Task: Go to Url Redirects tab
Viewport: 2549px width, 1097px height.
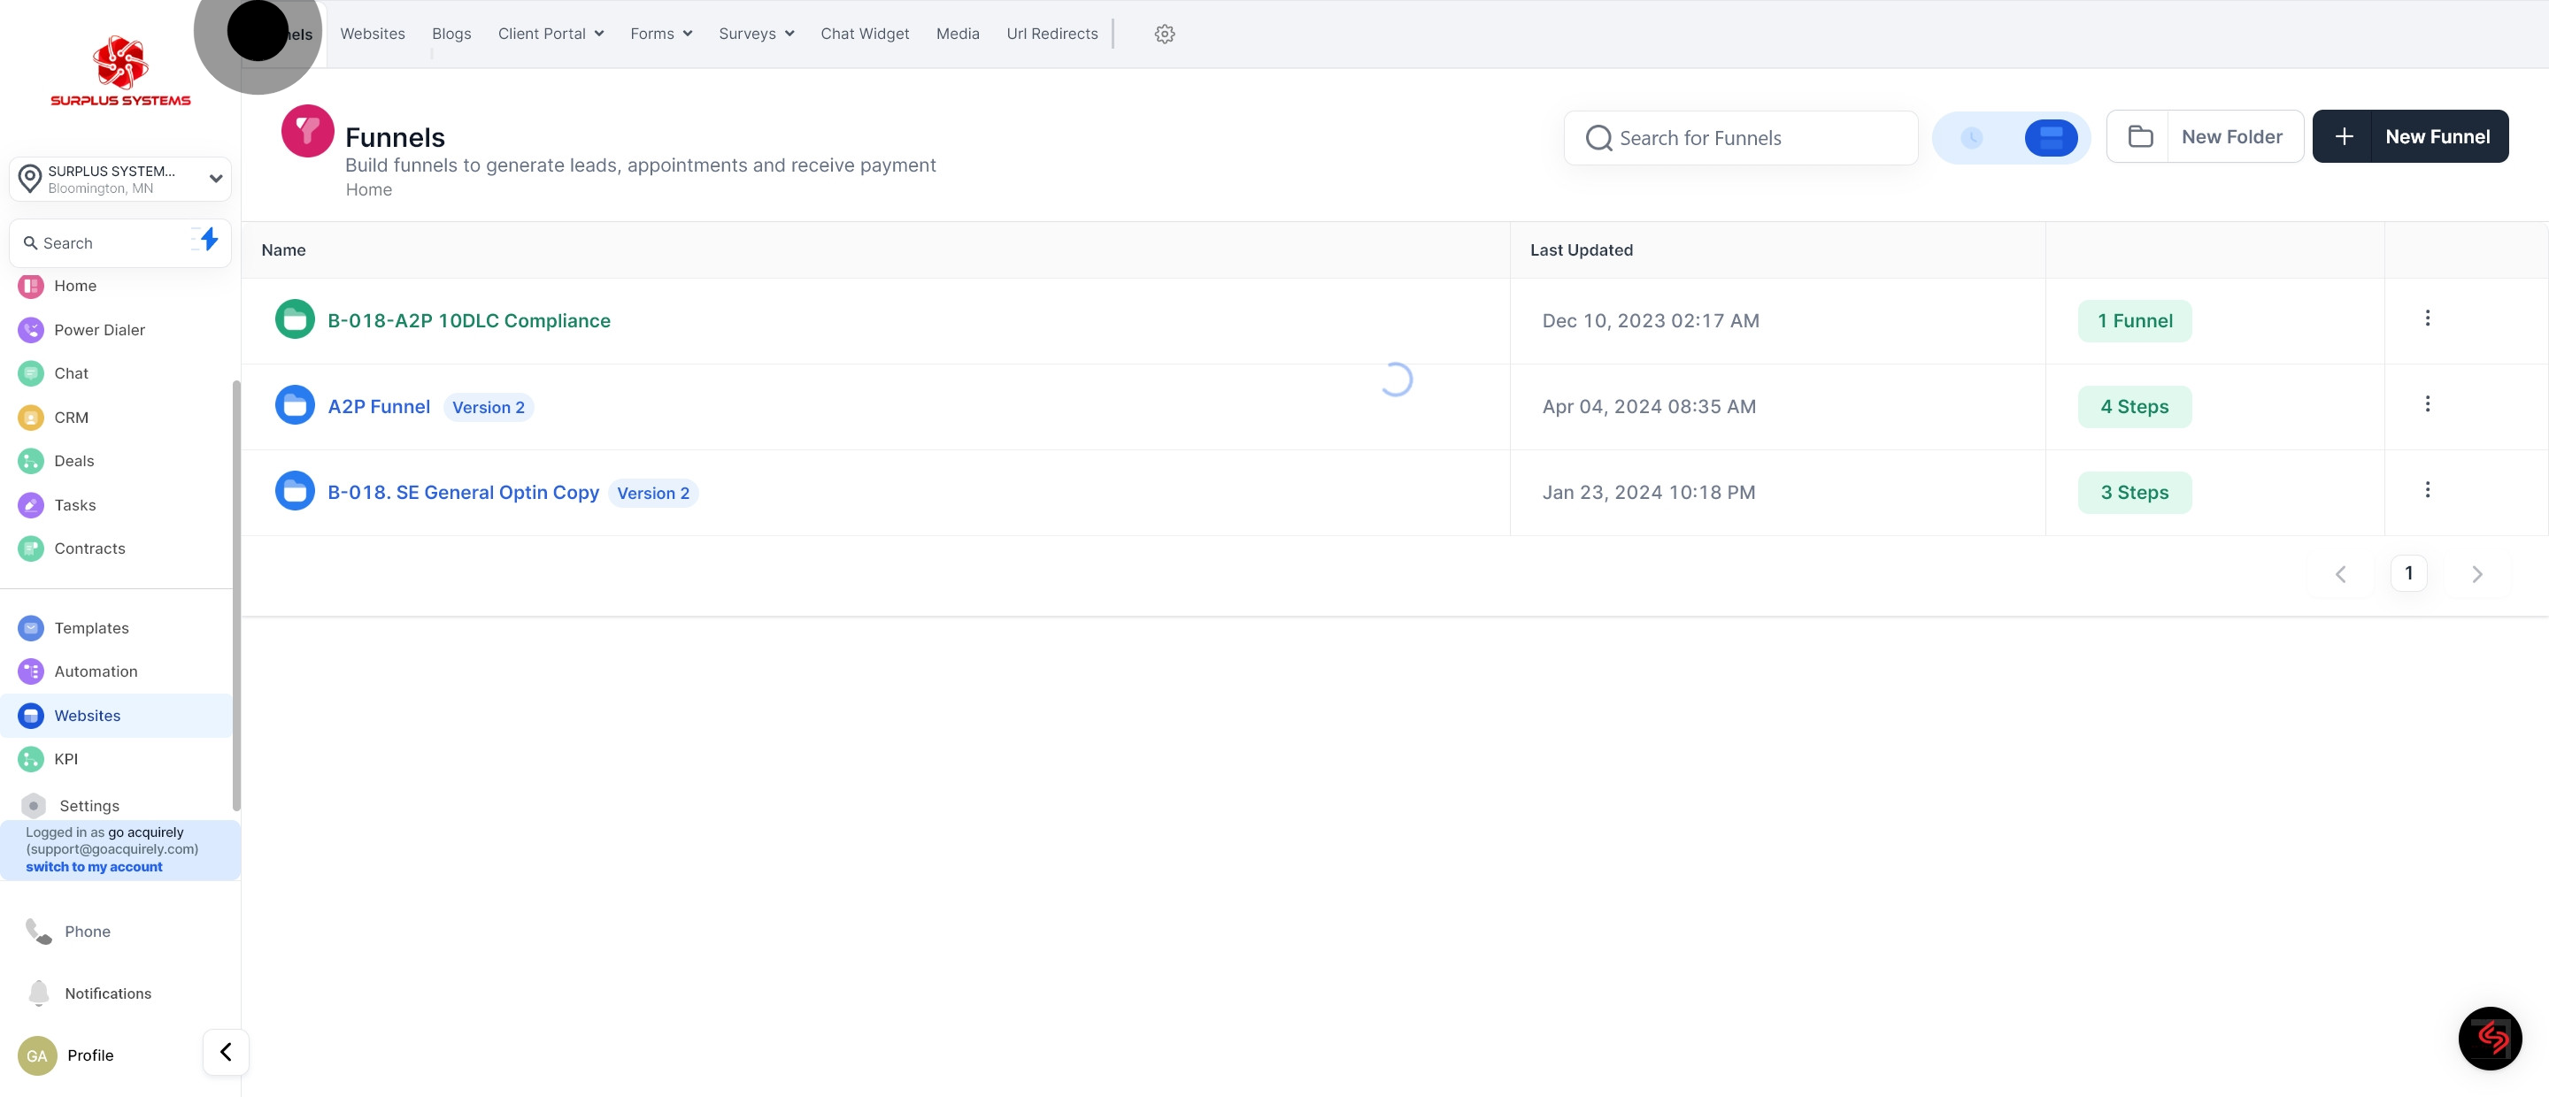Action: (1051, 34)
